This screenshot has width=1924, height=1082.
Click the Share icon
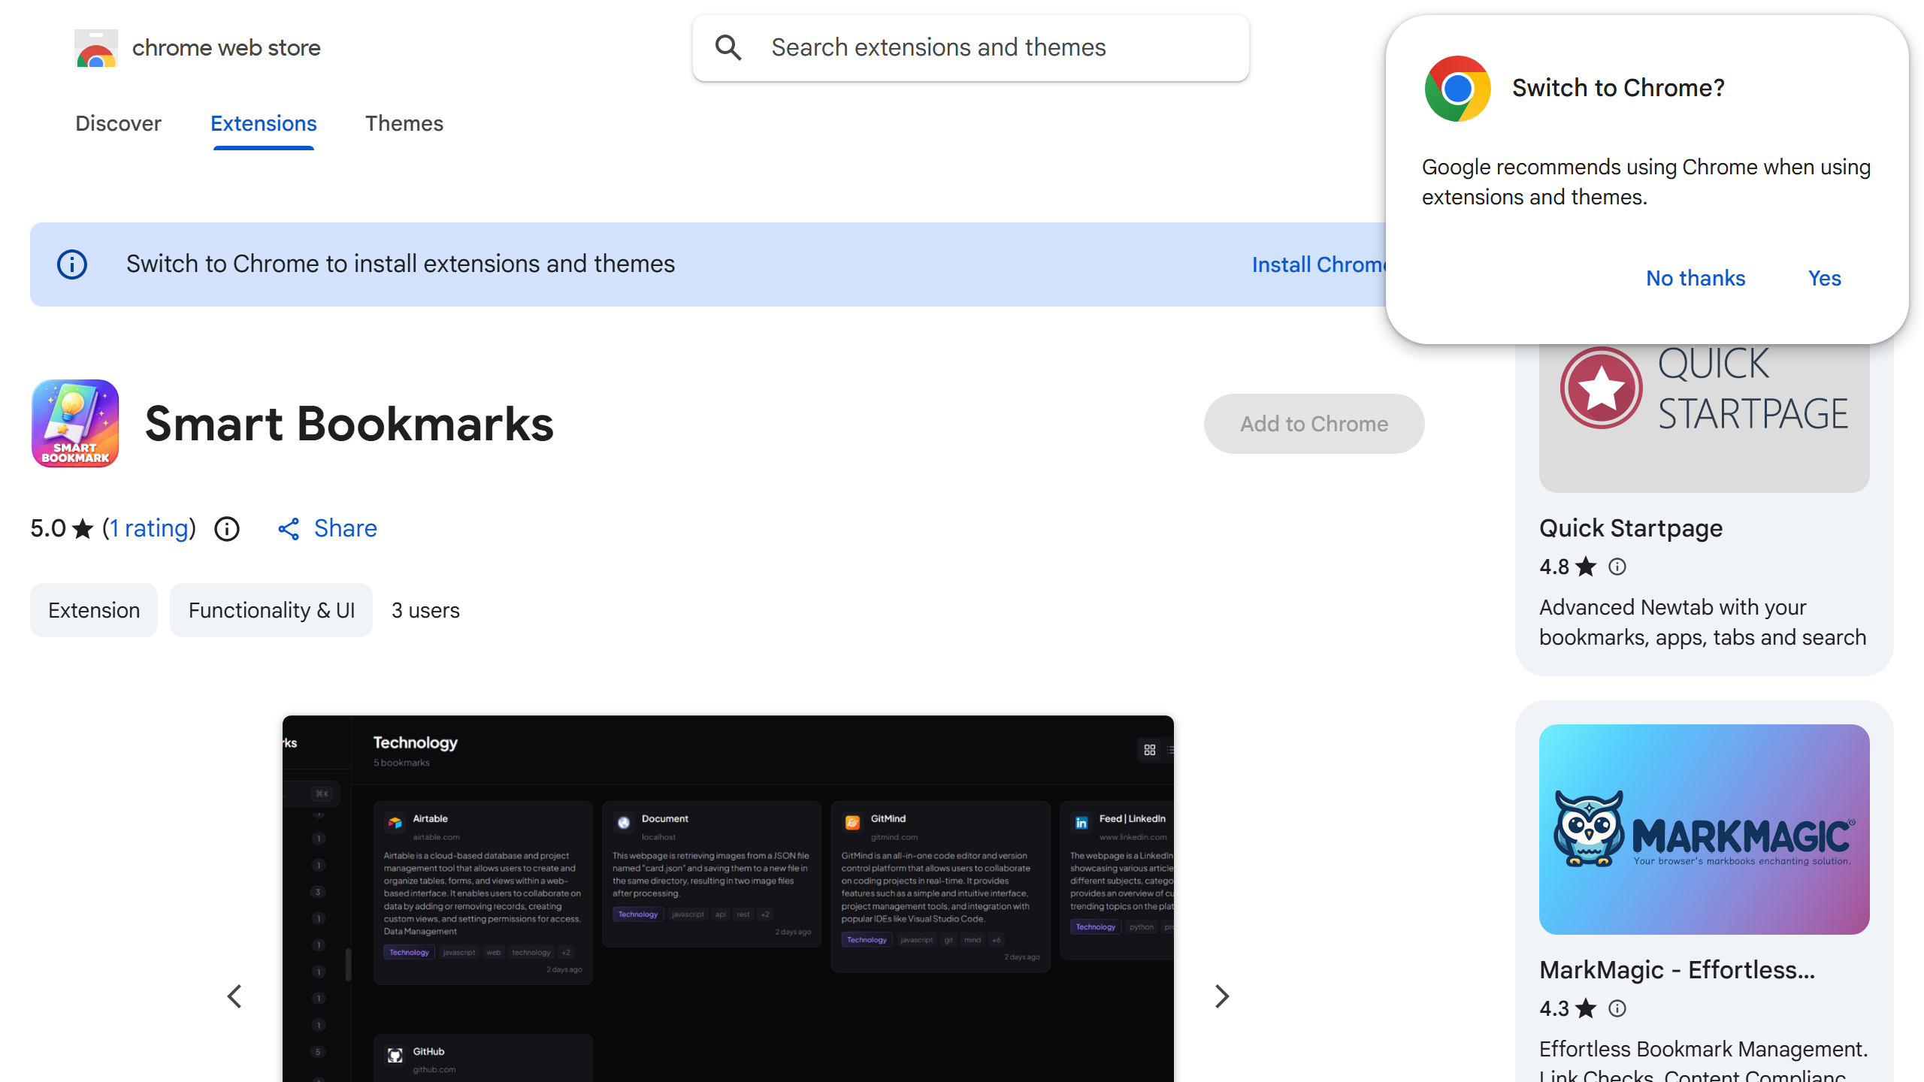[x=289, y=529]
